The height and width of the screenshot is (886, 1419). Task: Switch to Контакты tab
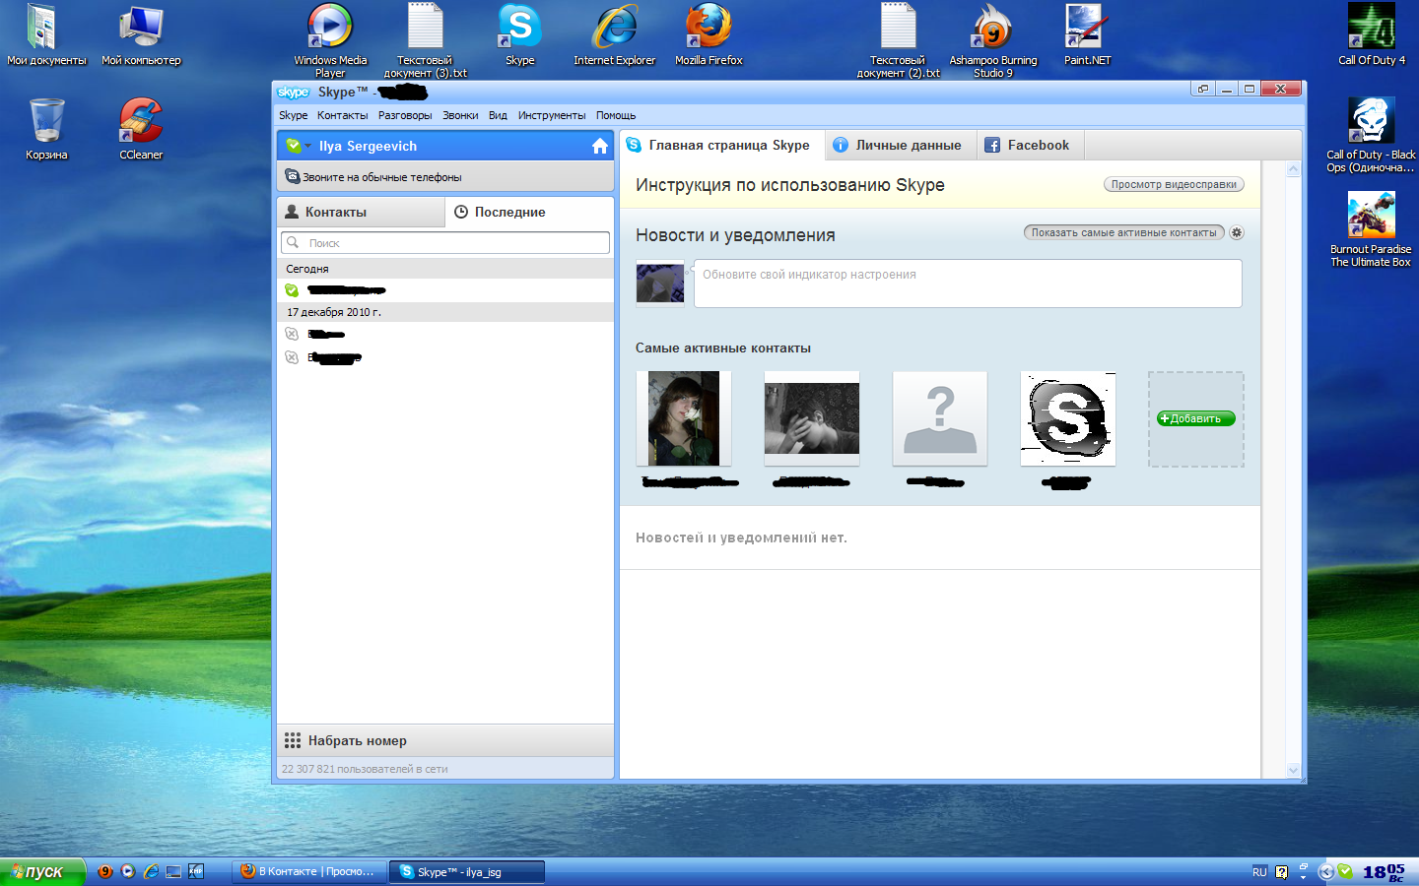(361, 212)
